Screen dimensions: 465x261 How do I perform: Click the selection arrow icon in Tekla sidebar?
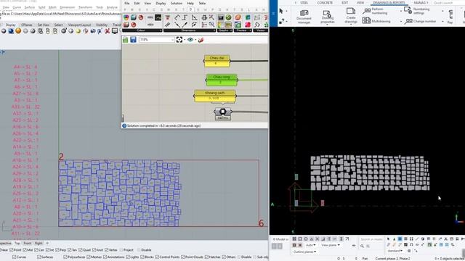point(281,12)
